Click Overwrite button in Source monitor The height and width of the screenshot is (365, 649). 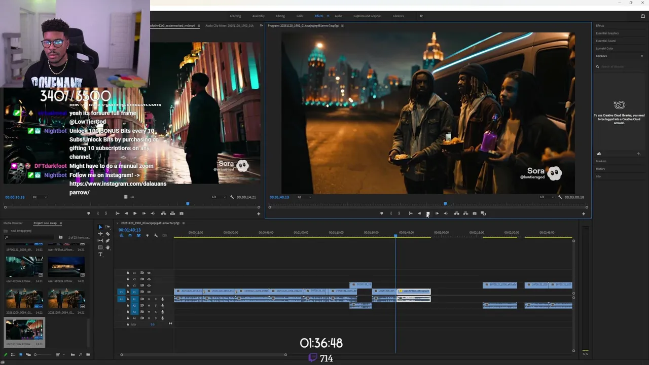[172, 213]
